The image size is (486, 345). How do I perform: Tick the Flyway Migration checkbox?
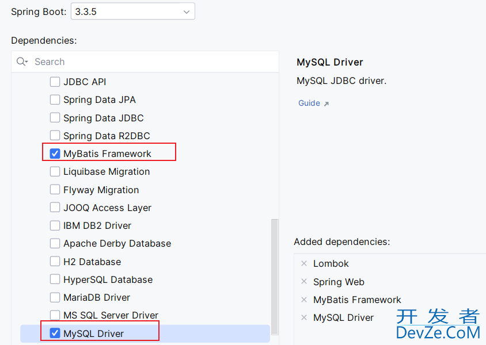point(55,190)
